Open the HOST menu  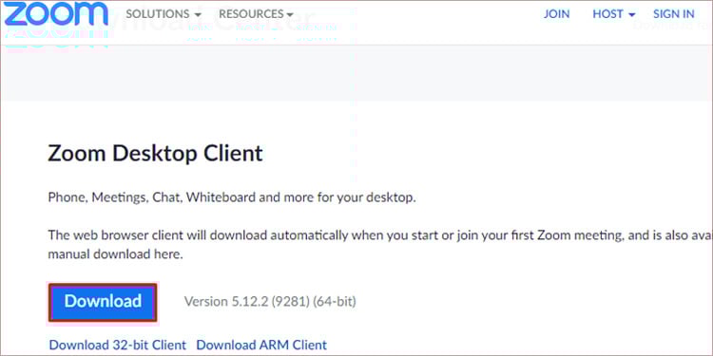point(614,14)
